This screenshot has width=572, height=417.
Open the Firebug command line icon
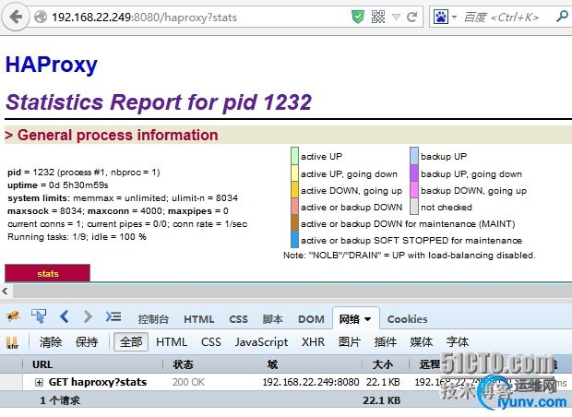point(113,316)
